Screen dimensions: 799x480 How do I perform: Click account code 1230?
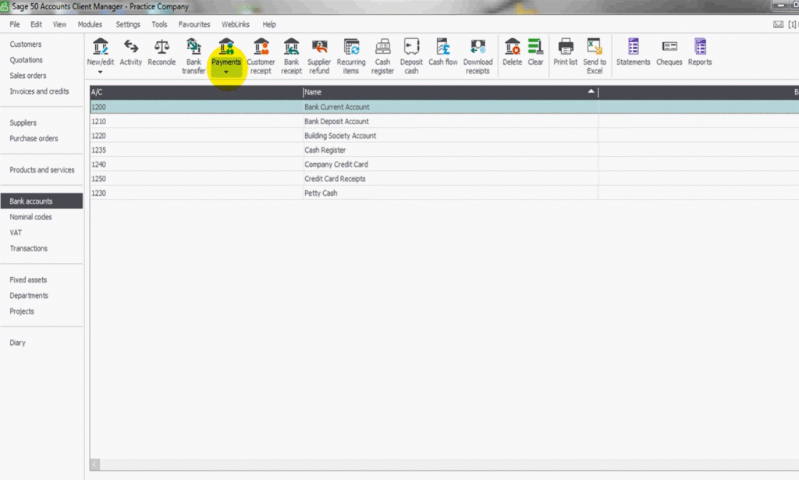(99, 193)
